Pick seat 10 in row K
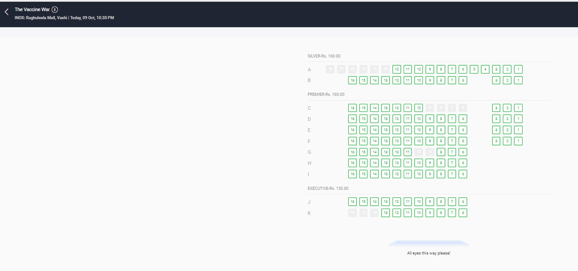Image resolution: width=578 pixels, height=271 pixels. pos(419,212)
